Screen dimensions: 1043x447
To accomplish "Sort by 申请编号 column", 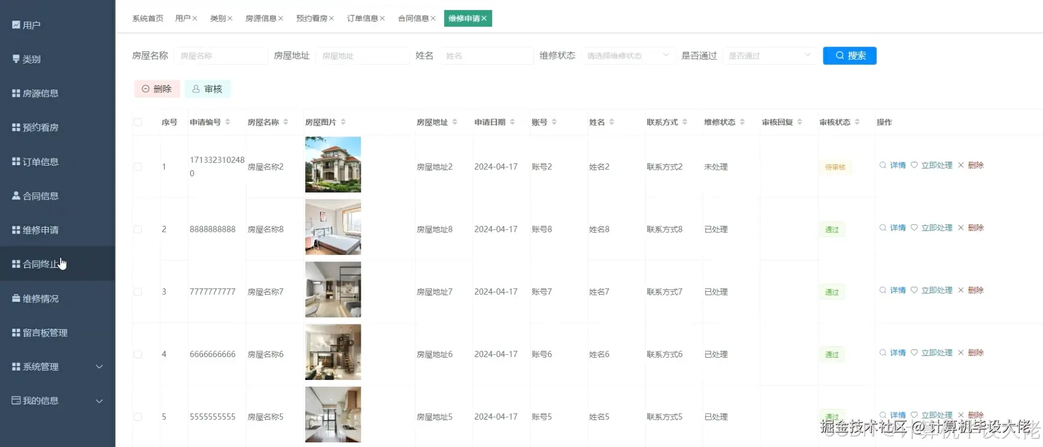I will pyautogui.click(x=228, y=122).
